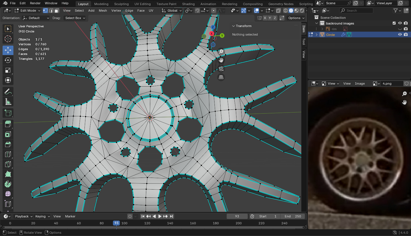Open Global transform orientation dropdown
411x236 pixels.
pos(172,11)
